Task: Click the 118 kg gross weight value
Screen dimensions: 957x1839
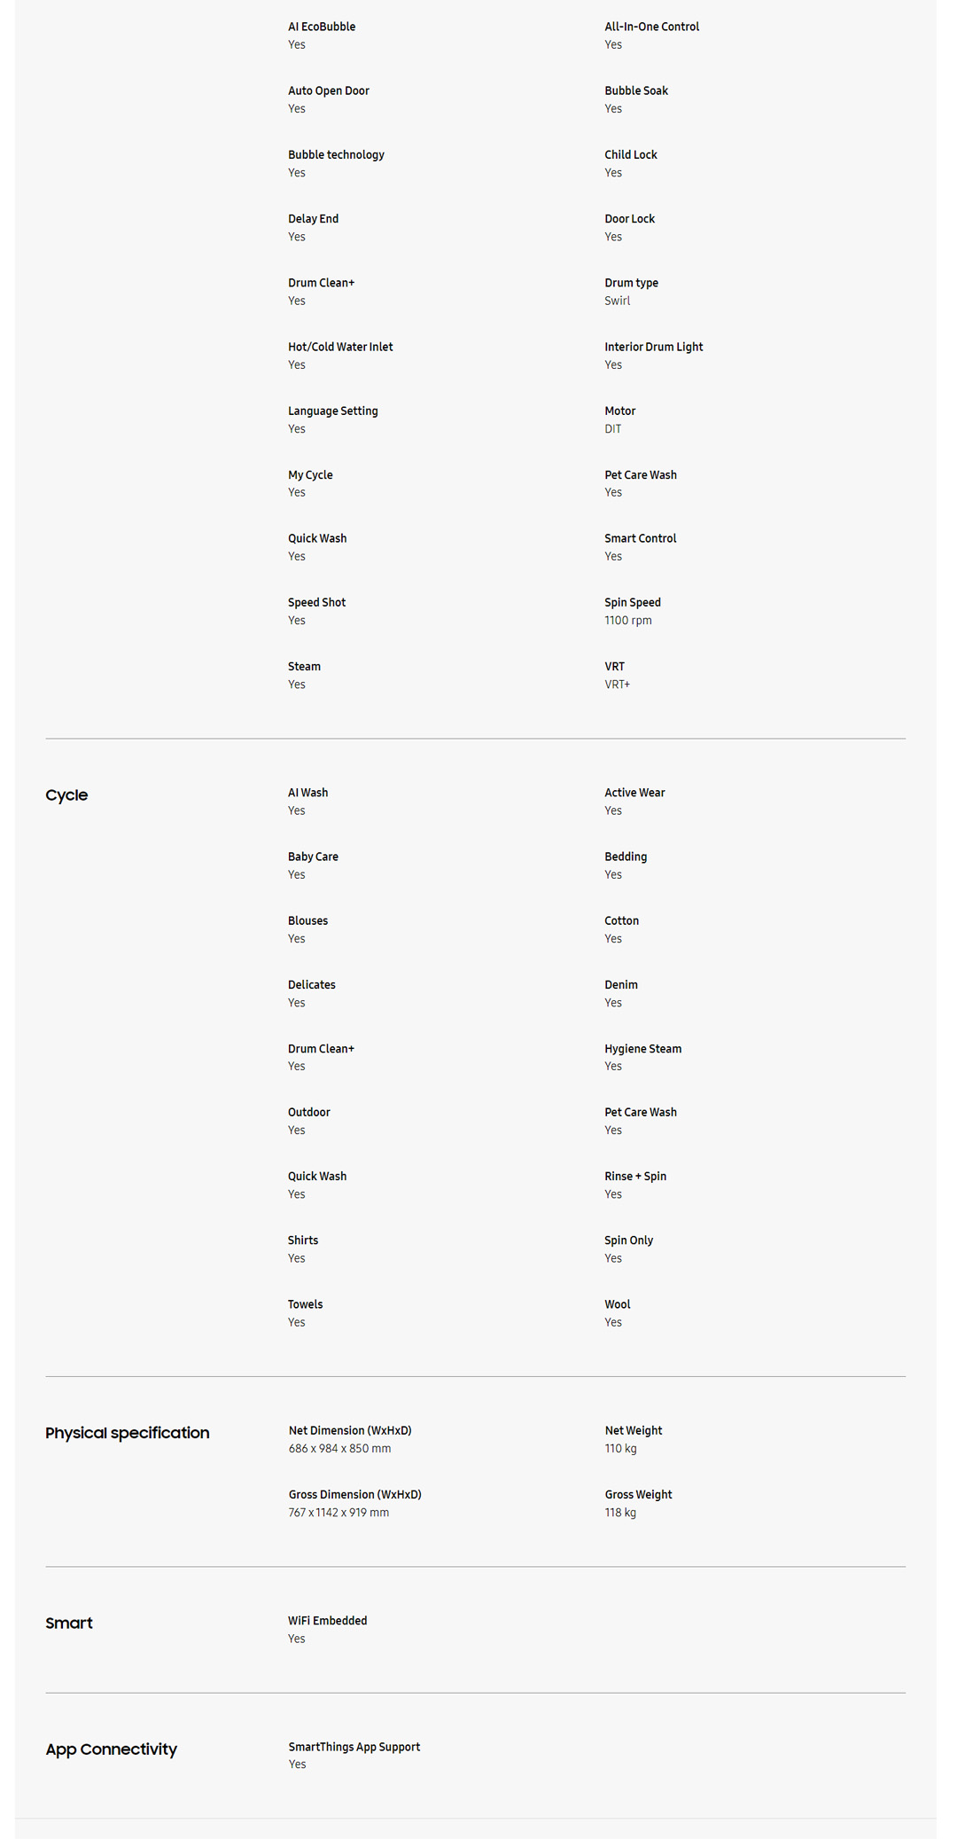Action: point(620,1513)
